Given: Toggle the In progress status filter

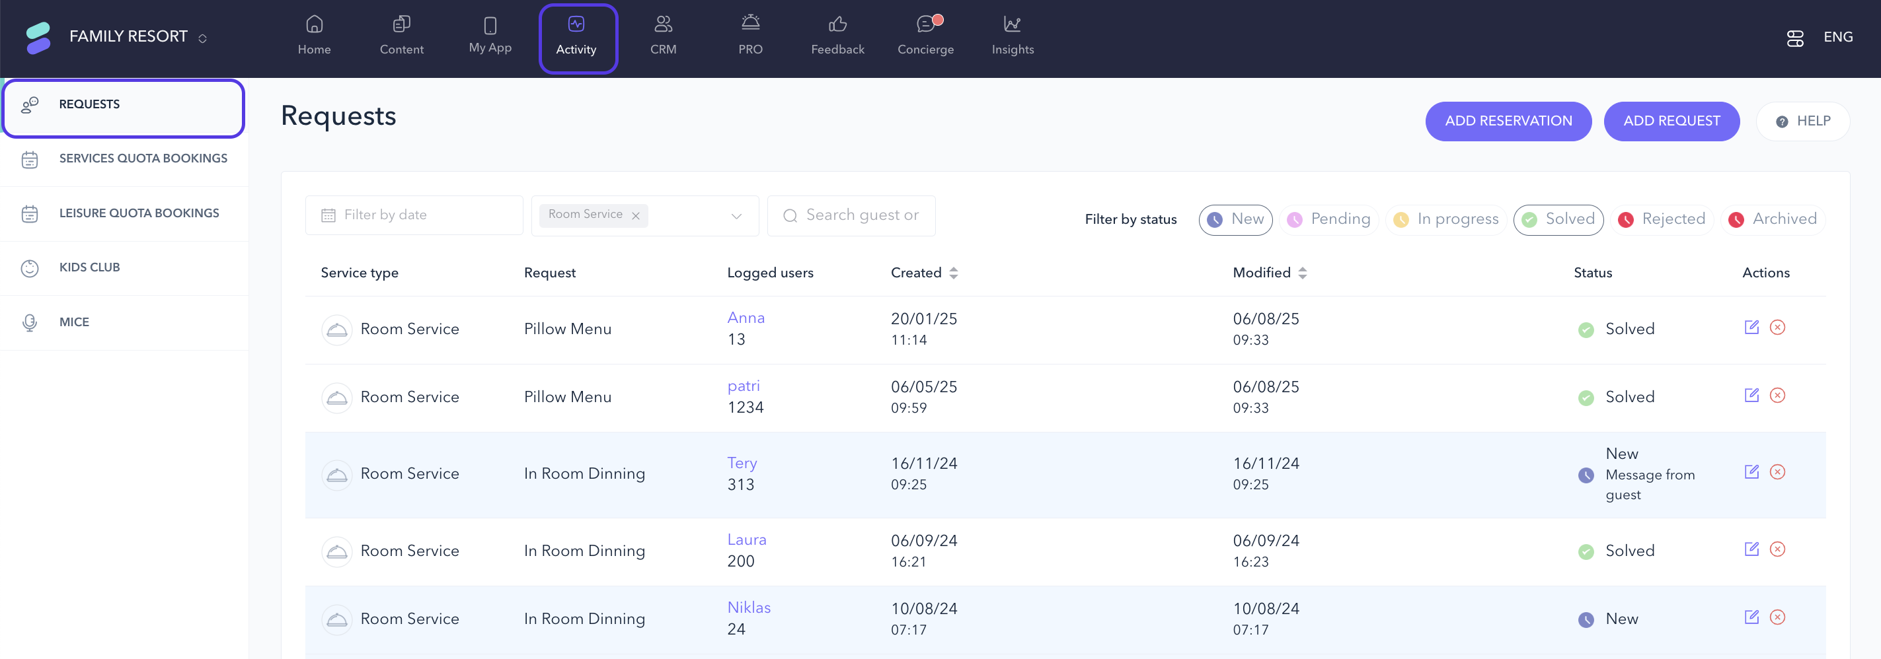Looking at the screenshot, I should [x=1446, y=220].
